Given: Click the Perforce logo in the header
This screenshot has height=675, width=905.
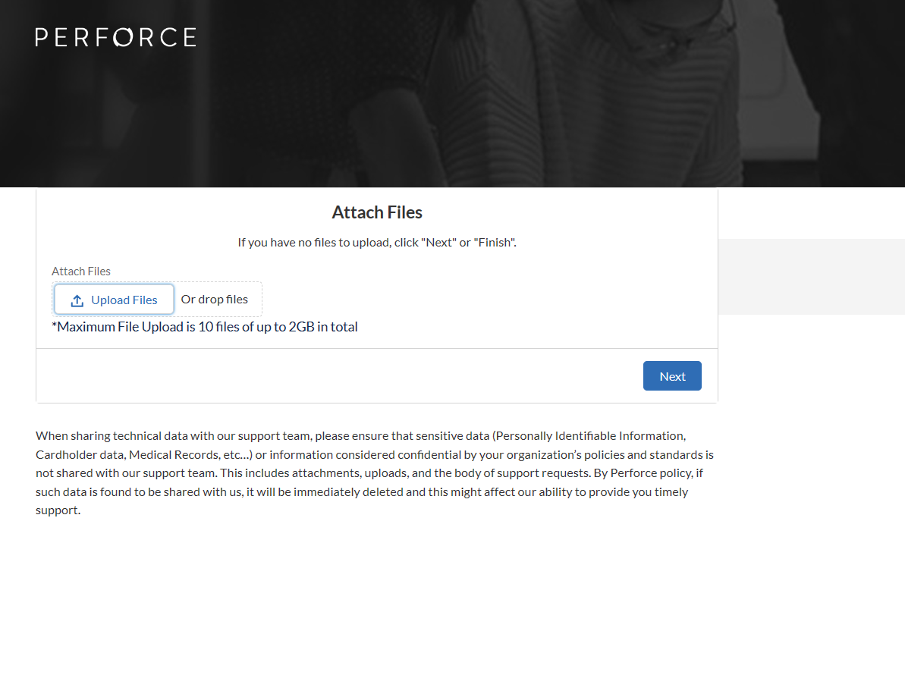Looking at the screenshot, I should 115,37.
